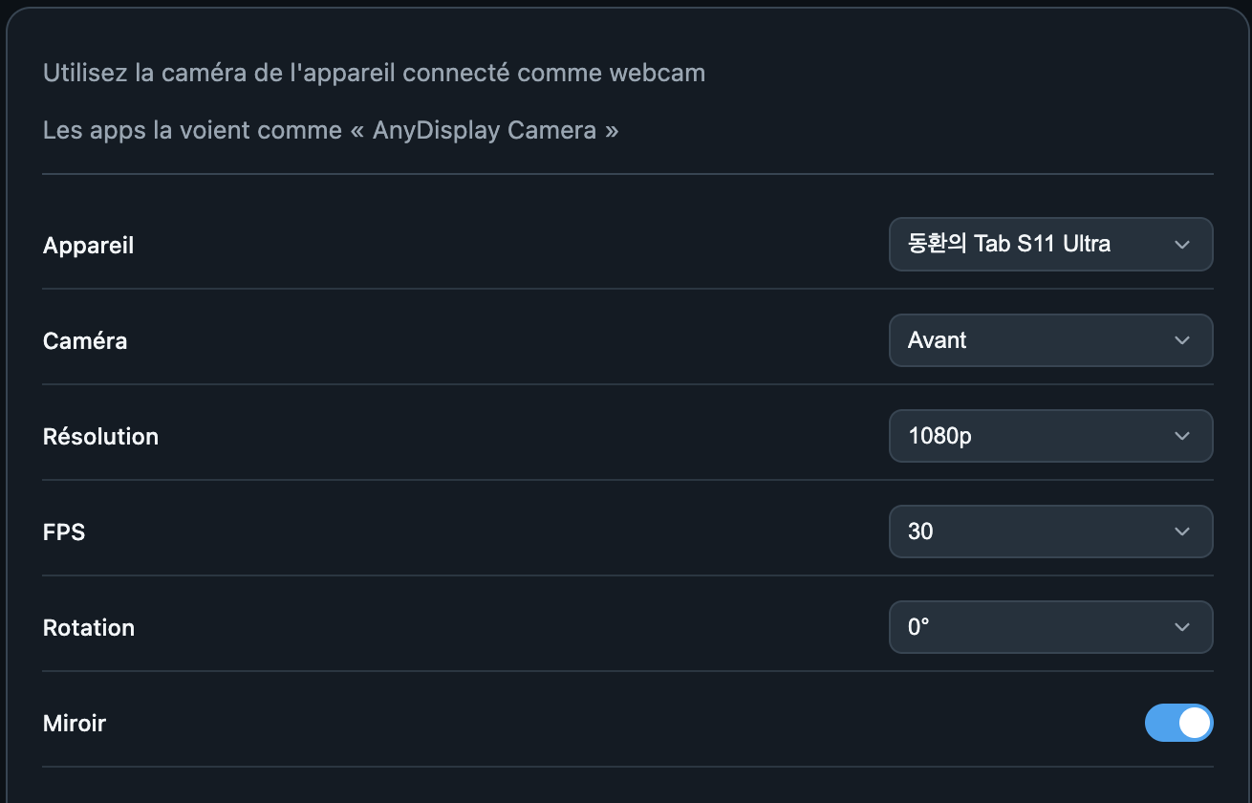Click the Résolution setting label
This screenshot has width=1252, height=803.
pyautogui.click(x=100, y=437)
